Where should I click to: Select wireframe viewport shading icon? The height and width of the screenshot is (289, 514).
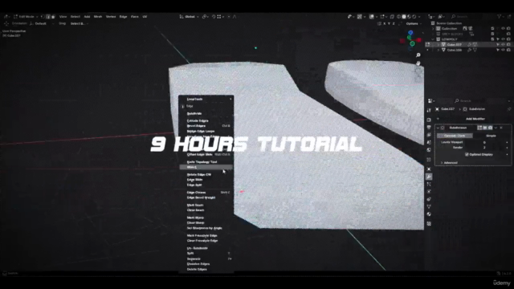click(398, 16)
